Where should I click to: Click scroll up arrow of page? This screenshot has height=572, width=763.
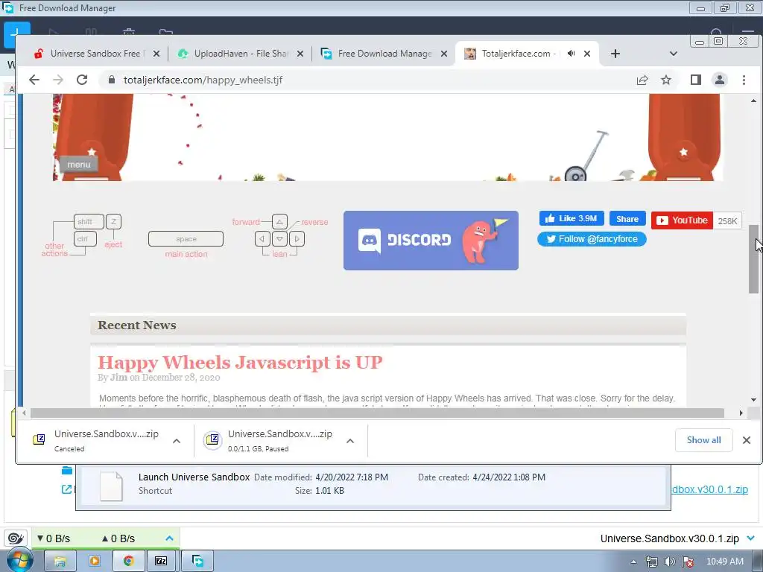pyautogui.click(x=754, y=101)
